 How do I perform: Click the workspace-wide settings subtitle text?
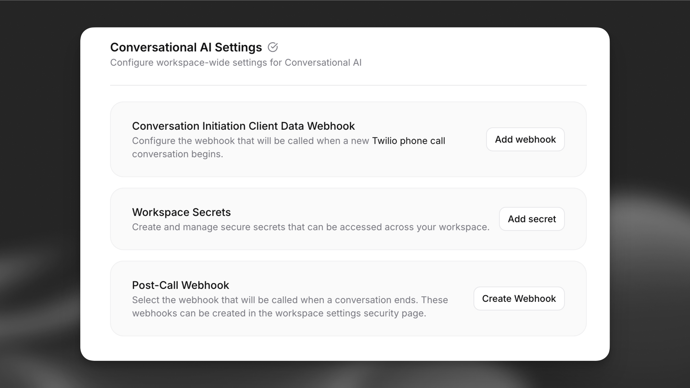tap(236, 62)
